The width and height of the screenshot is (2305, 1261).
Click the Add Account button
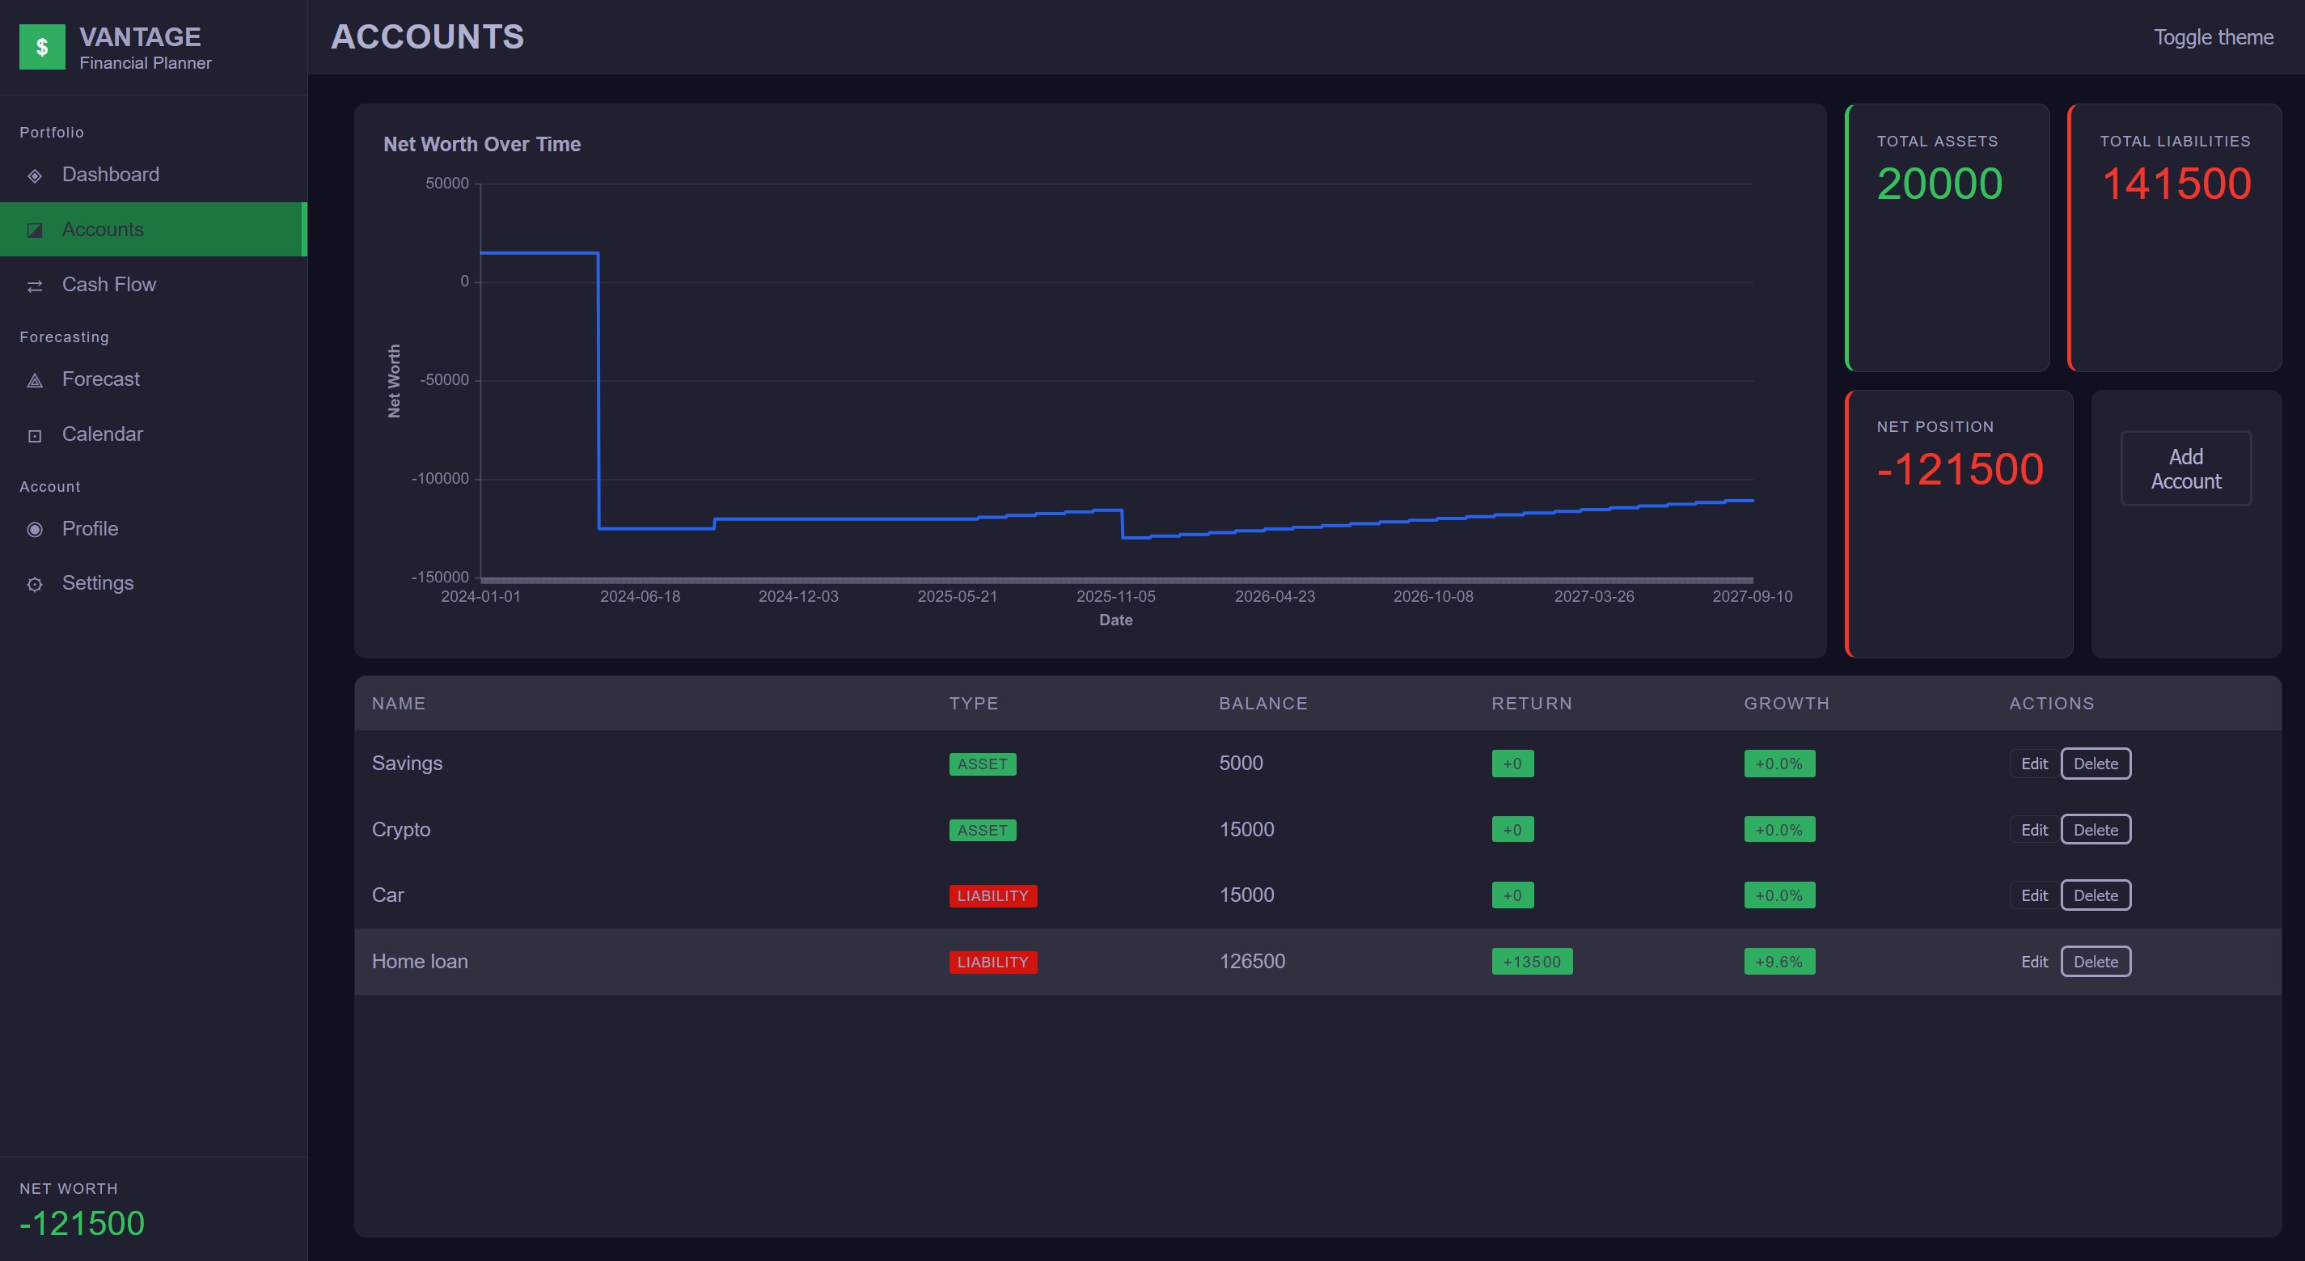coord(2185,469)
